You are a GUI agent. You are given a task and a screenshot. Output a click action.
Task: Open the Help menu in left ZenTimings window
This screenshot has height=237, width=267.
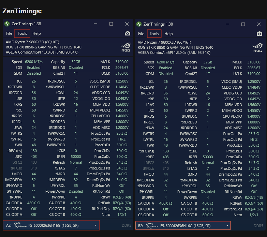coord(36,33)
